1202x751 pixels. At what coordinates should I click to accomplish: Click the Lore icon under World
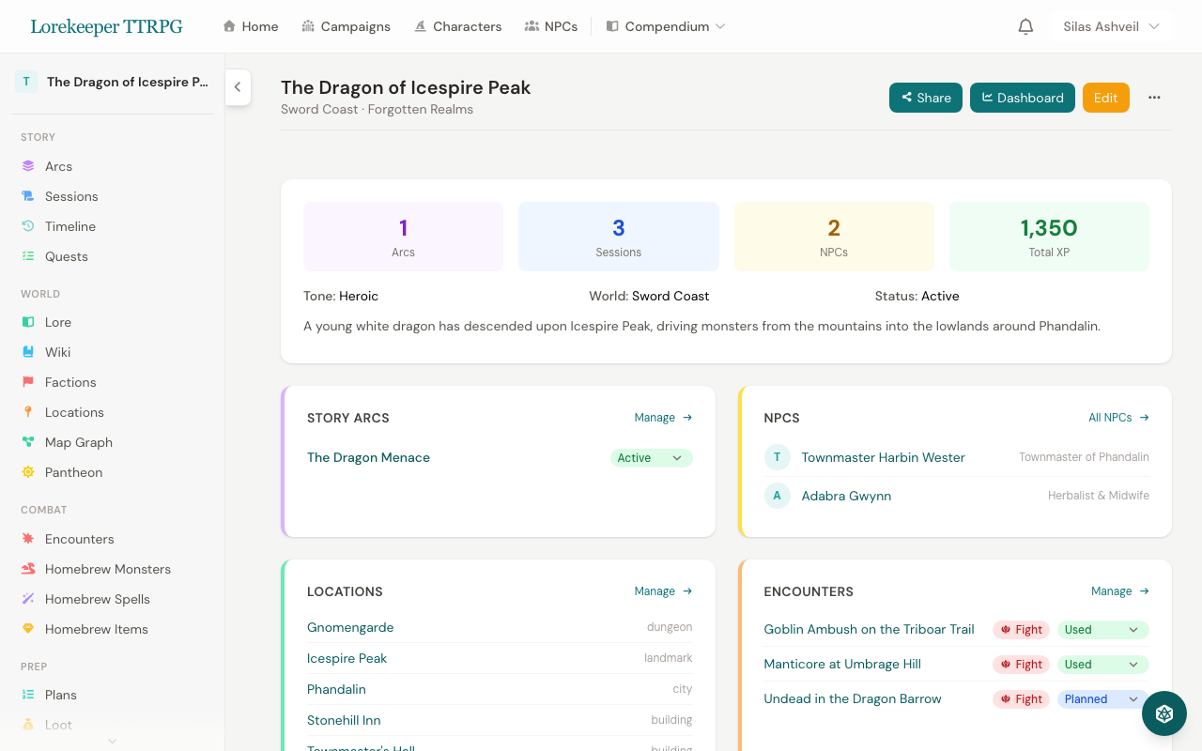click(28, 322)
